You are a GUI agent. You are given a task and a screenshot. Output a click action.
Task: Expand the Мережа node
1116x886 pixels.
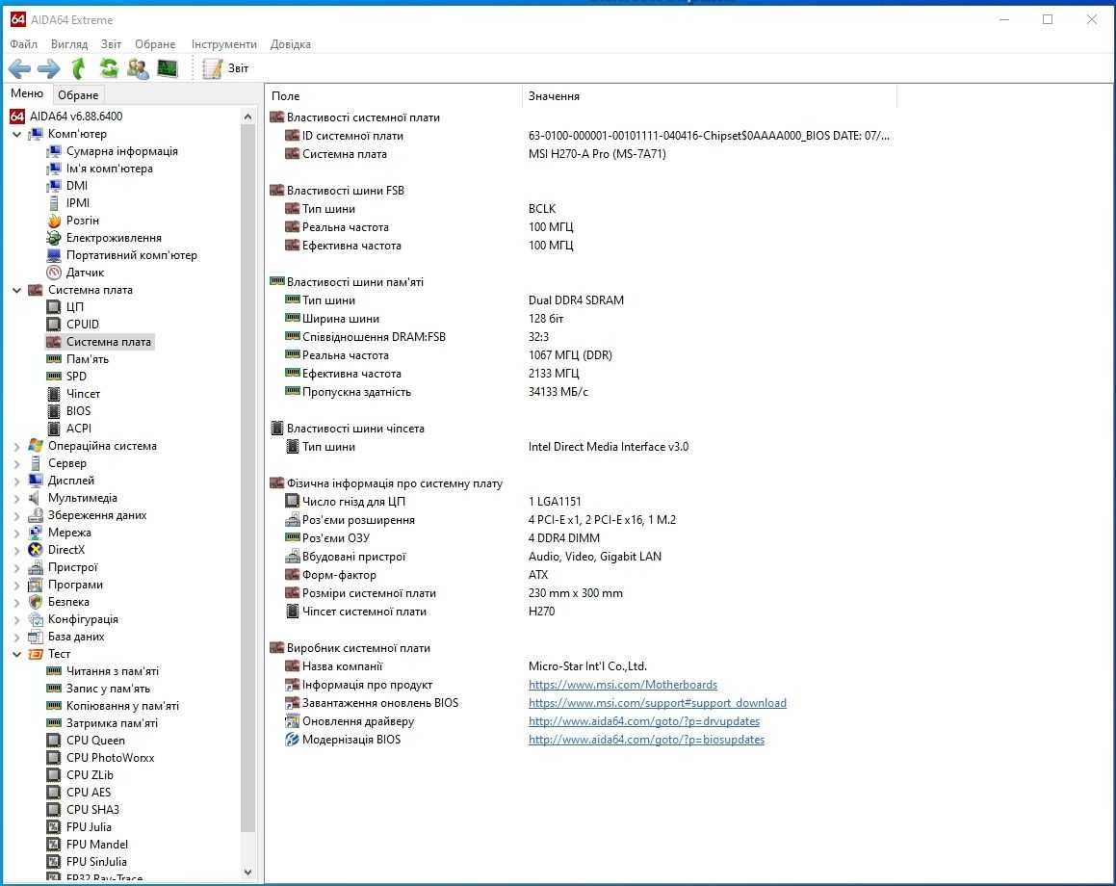[17, 533]
